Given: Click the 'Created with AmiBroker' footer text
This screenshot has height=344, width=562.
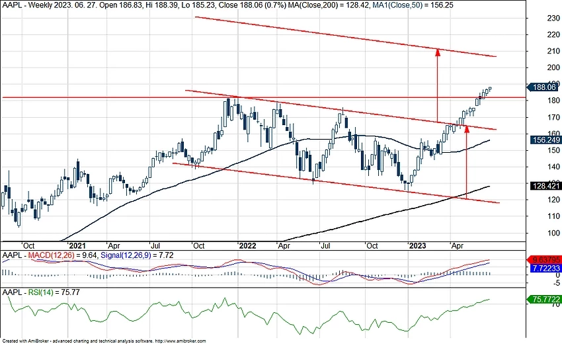Looking at the screenshot, I should click(24, 341).
